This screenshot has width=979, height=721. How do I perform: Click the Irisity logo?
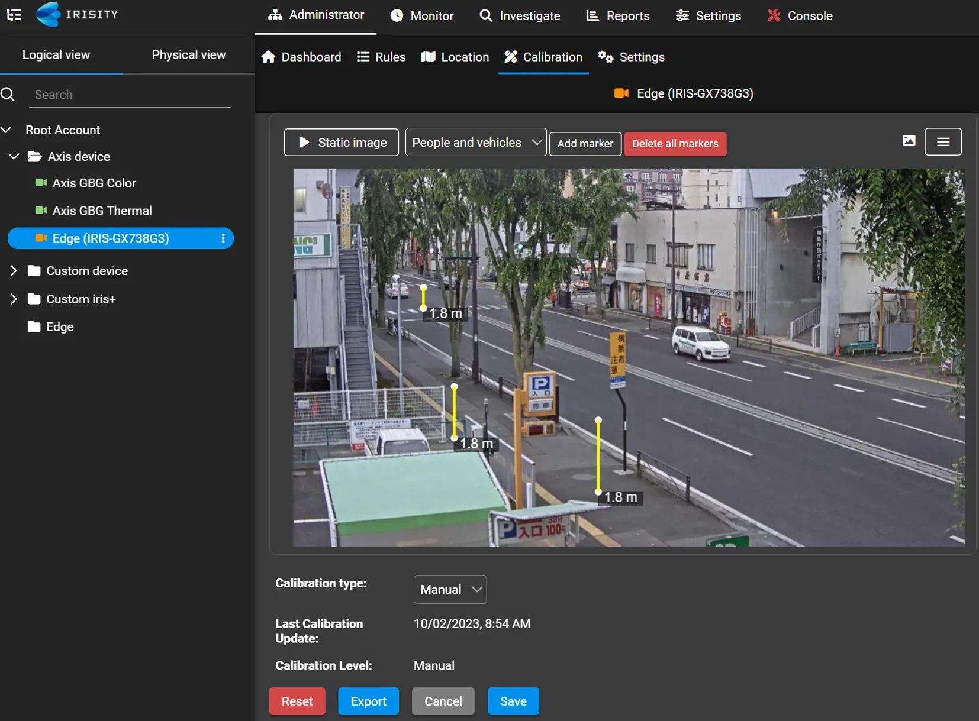77,14
